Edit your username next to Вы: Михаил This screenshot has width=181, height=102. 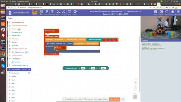coord(29,73)
